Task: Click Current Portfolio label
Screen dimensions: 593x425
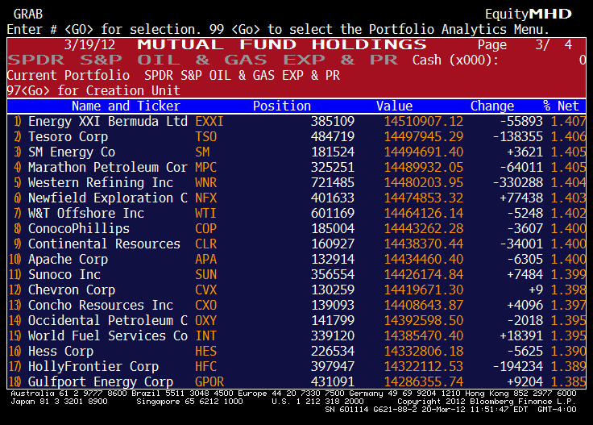Action: [x=68, y=75]
